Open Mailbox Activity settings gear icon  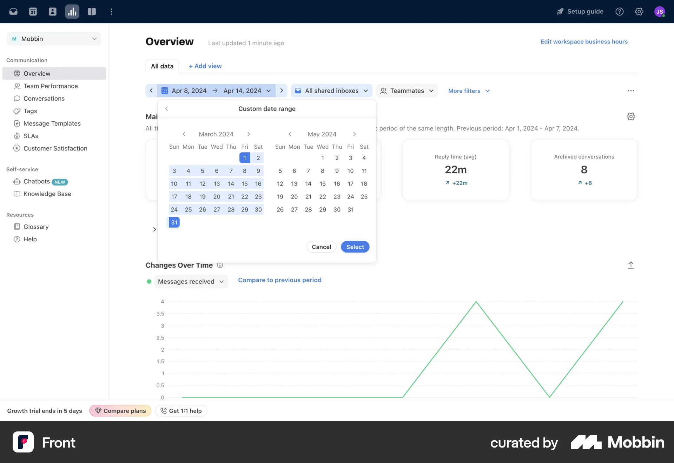[x=631, y=116]
